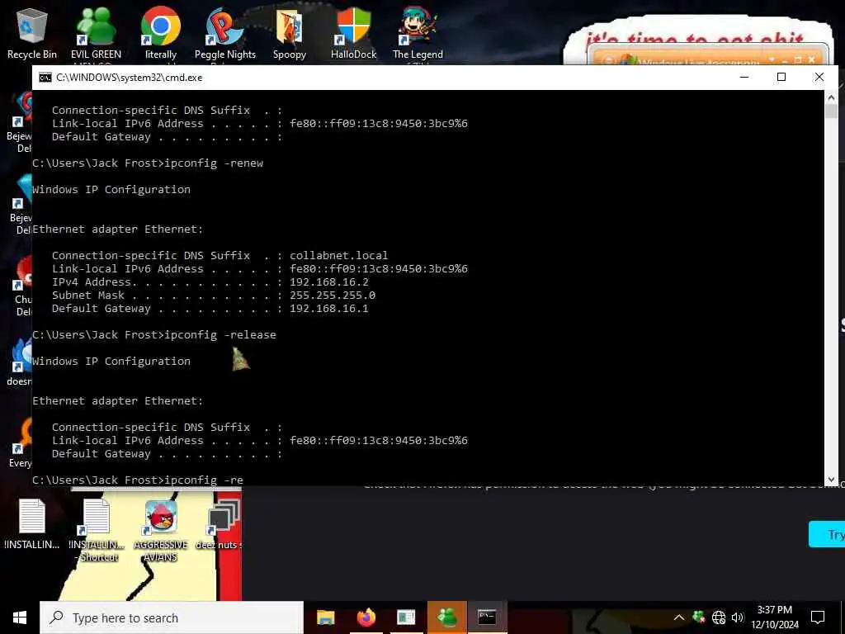
Task: Open the network status tray icon
Action: tap(719, 617)
